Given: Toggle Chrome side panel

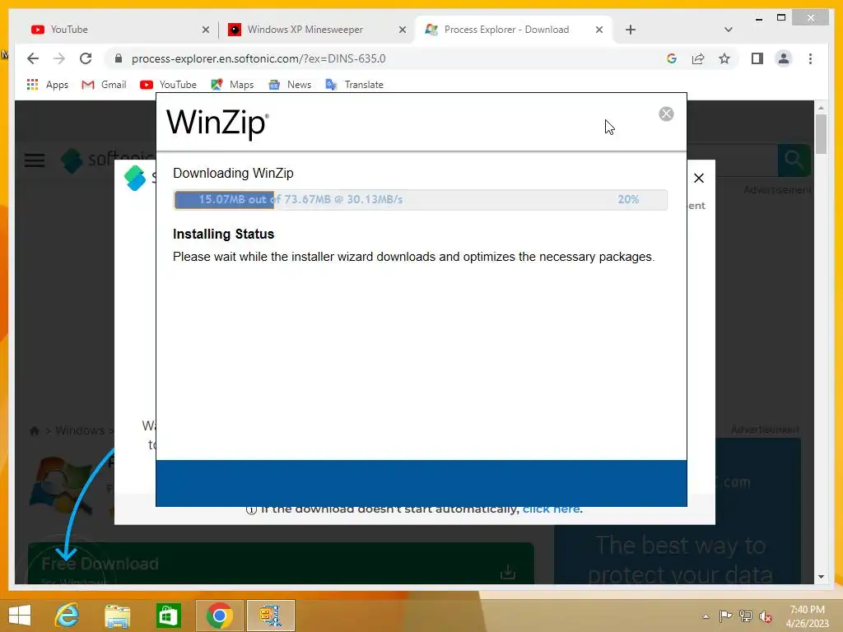Looking at the screenshot, I should (757, 58).
